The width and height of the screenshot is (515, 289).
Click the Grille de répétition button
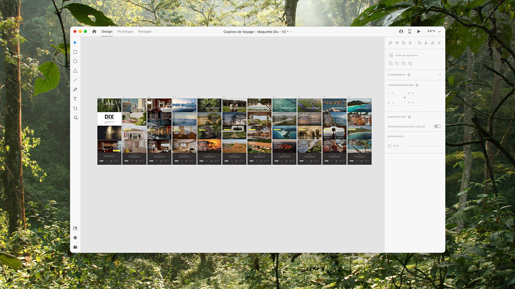point(404,55)
